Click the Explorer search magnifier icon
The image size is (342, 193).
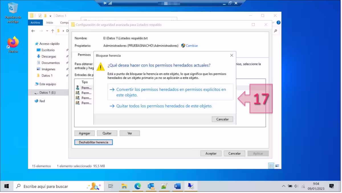(276, 31)
